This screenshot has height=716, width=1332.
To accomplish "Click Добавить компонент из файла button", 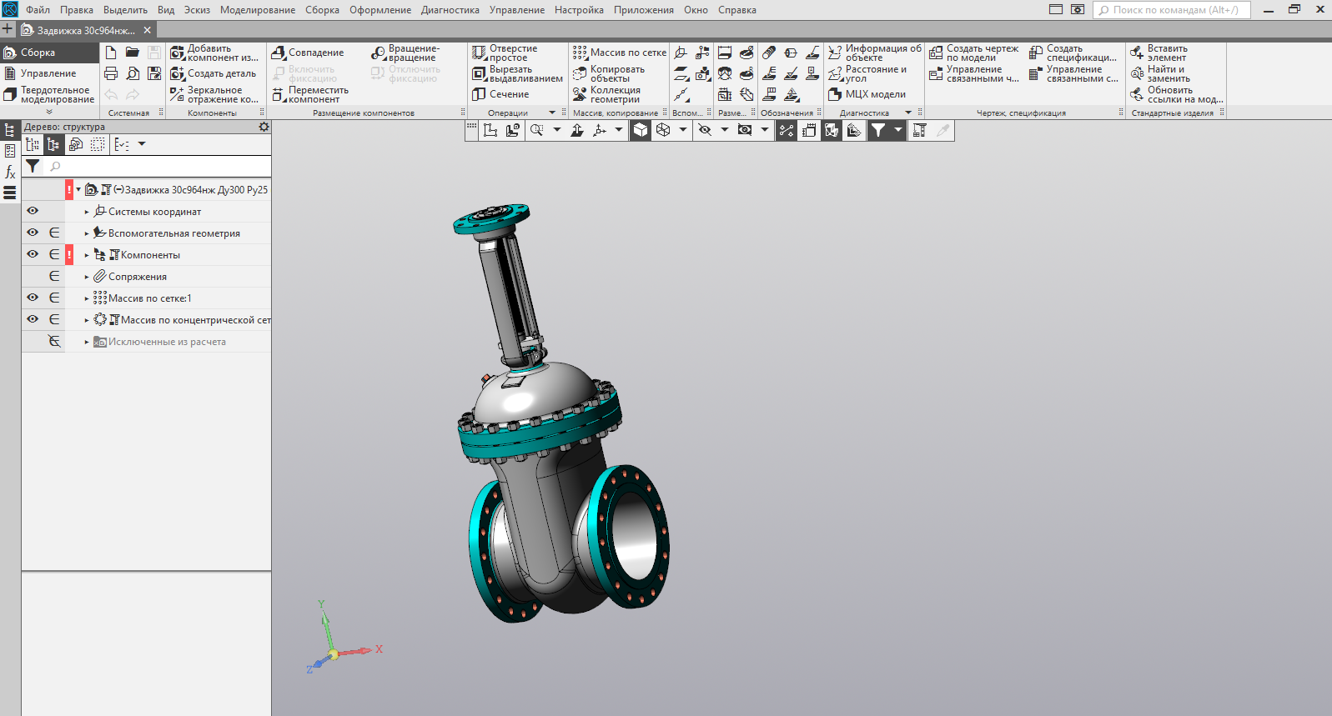I will point(215,53).
